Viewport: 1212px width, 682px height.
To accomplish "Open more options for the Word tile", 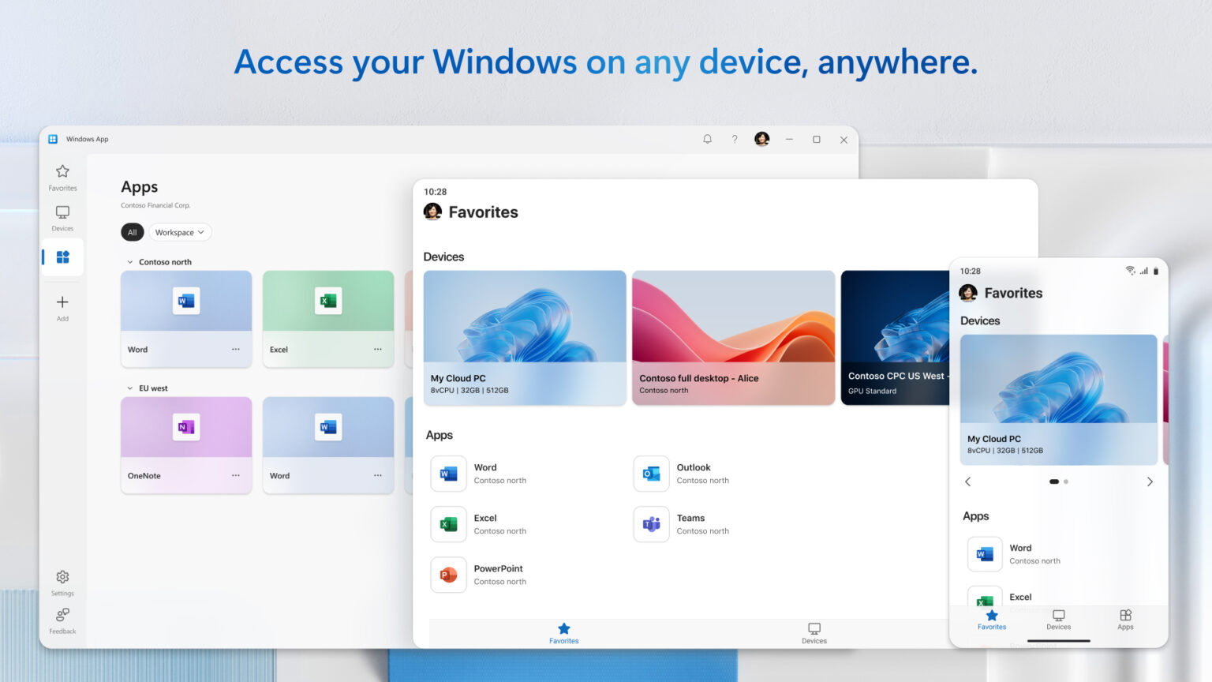I will [236, 349].
